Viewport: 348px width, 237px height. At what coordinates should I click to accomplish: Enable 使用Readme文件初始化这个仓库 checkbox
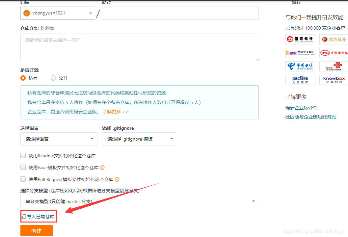click(23, 155)
